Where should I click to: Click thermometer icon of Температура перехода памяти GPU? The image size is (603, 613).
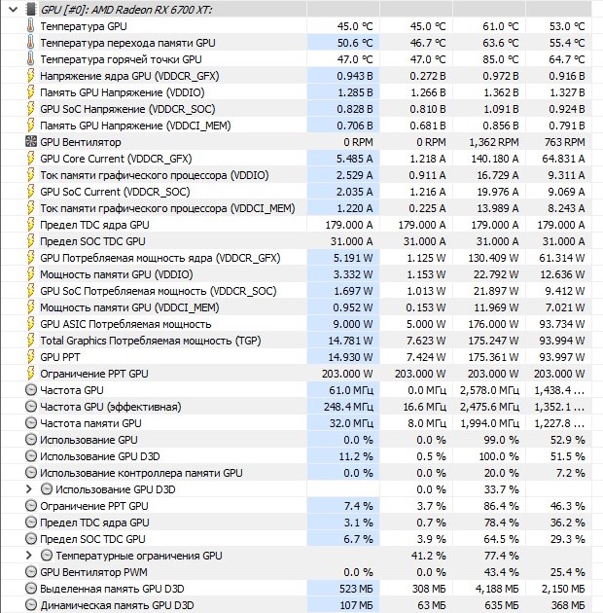tap(30, 43)
